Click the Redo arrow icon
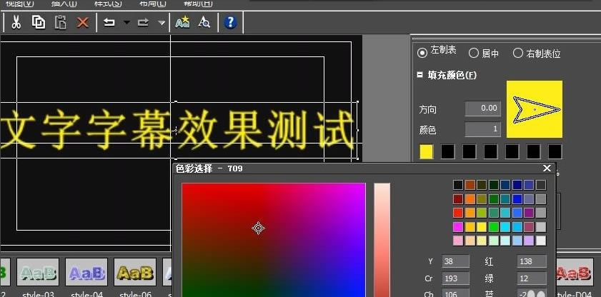This screenshot has height=297, width=601. pyautogui.click(x=144, y=22)
